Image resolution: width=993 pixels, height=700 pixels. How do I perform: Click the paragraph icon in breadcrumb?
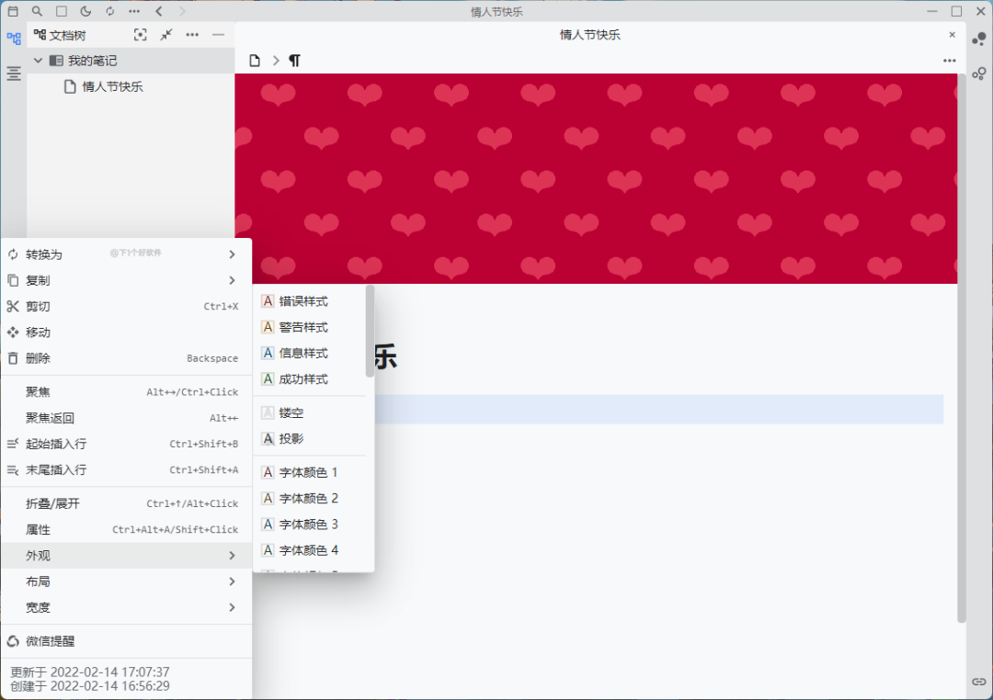[294, 61]
